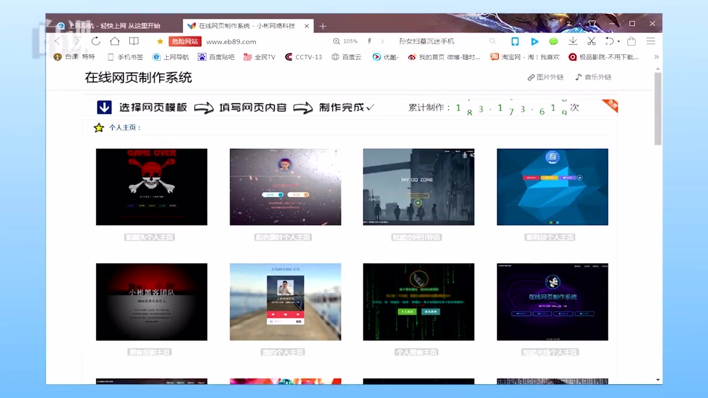Click the search box 孙女扫墓沉迷手机
The image size is (708, 398).
(426, 41)
